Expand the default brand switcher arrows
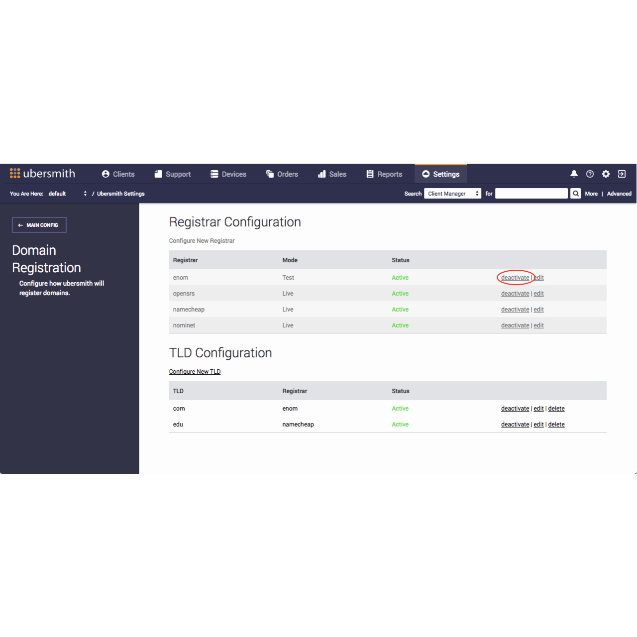 click(85, 193)
